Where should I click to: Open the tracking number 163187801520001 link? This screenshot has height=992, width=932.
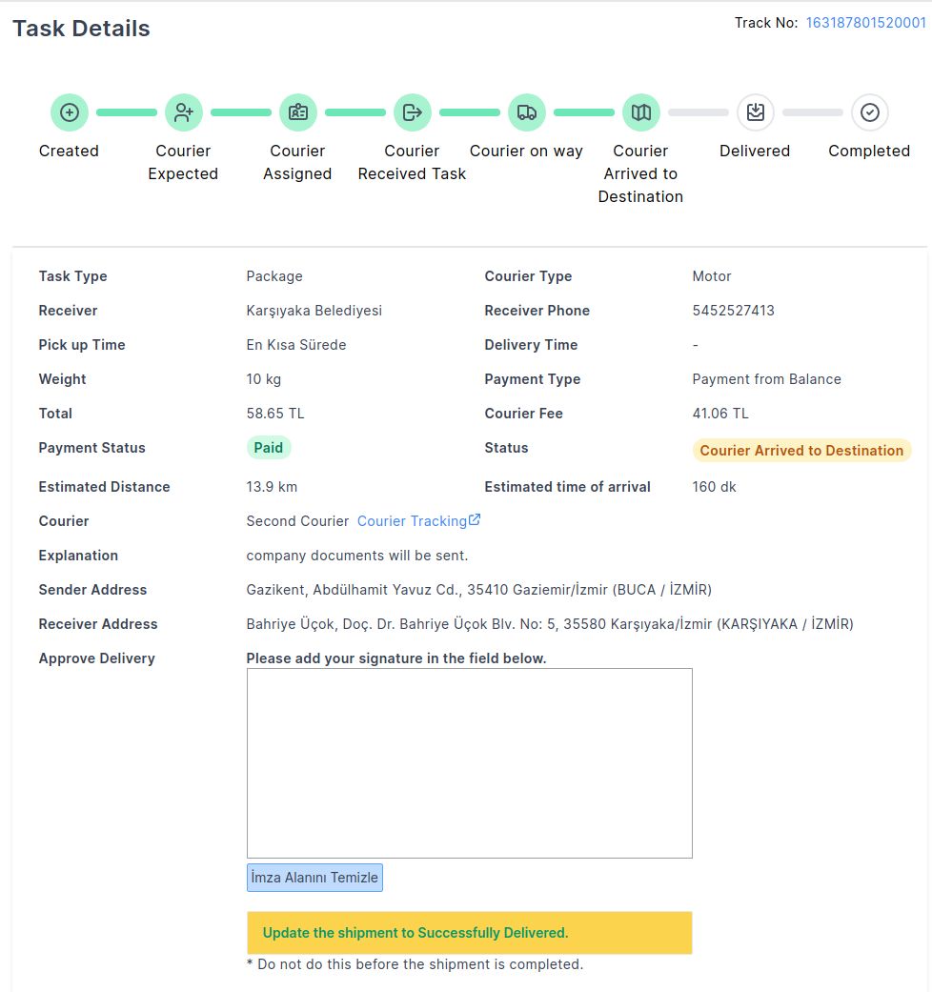tap(865, 23)
